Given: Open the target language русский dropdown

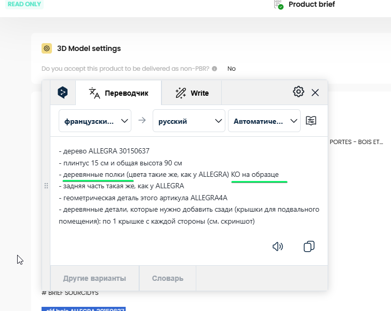Looking at the screenshot, I should [x=189, y=121].
